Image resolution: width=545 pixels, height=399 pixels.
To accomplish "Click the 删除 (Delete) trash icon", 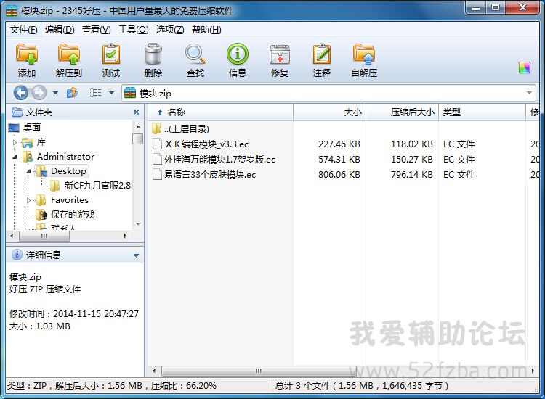I will (x=153, y=54).
